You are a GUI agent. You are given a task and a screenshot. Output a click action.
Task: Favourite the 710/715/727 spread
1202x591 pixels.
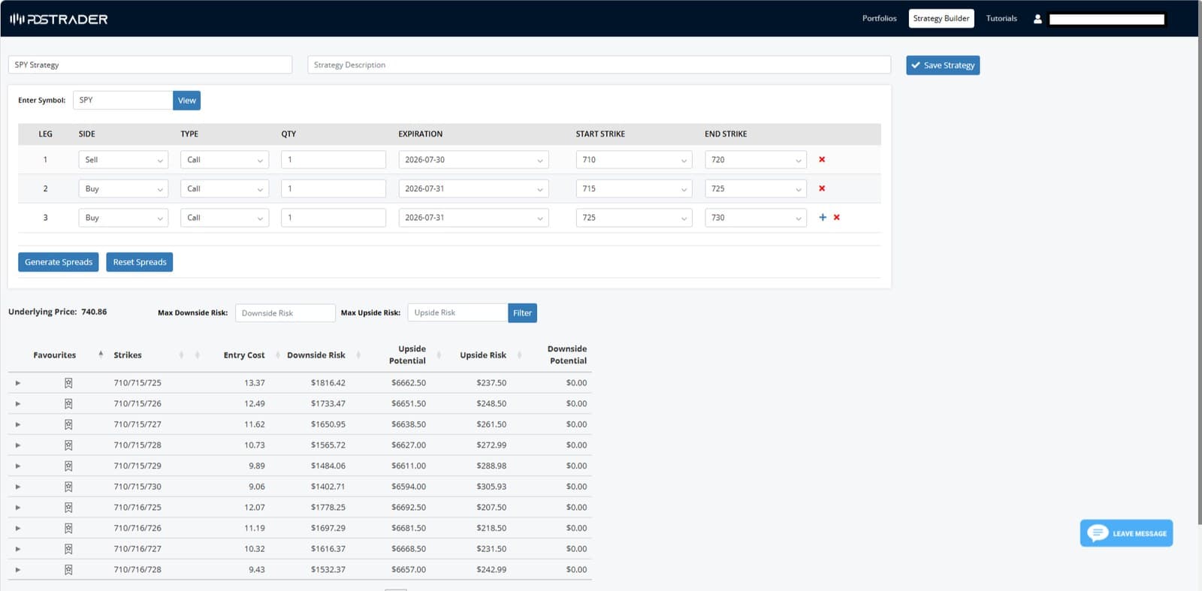pos(68,424)
